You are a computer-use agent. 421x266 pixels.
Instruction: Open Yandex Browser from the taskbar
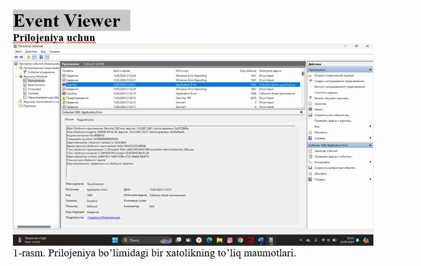point(199,240)
